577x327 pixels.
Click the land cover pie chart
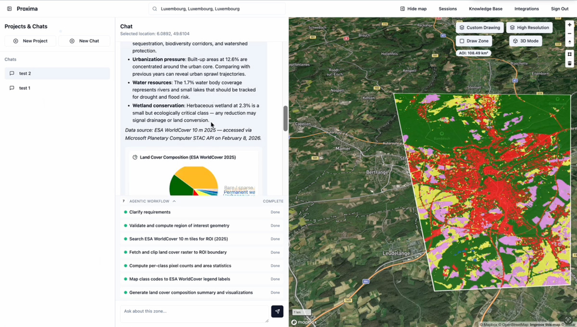pos(194,181)
